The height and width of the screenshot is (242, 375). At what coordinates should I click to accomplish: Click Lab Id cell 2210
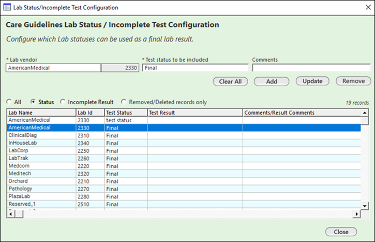coord(90,181)
